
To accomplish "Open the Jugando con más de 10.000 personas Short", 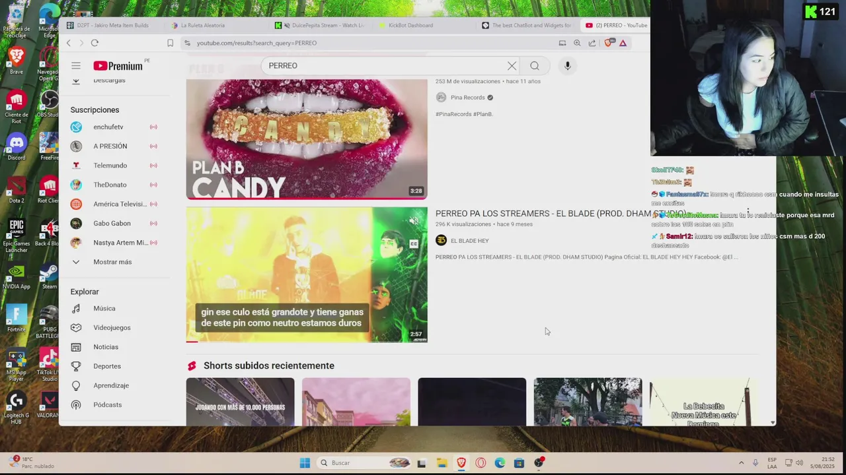I will pyautogui.click(x=240, y=402).
